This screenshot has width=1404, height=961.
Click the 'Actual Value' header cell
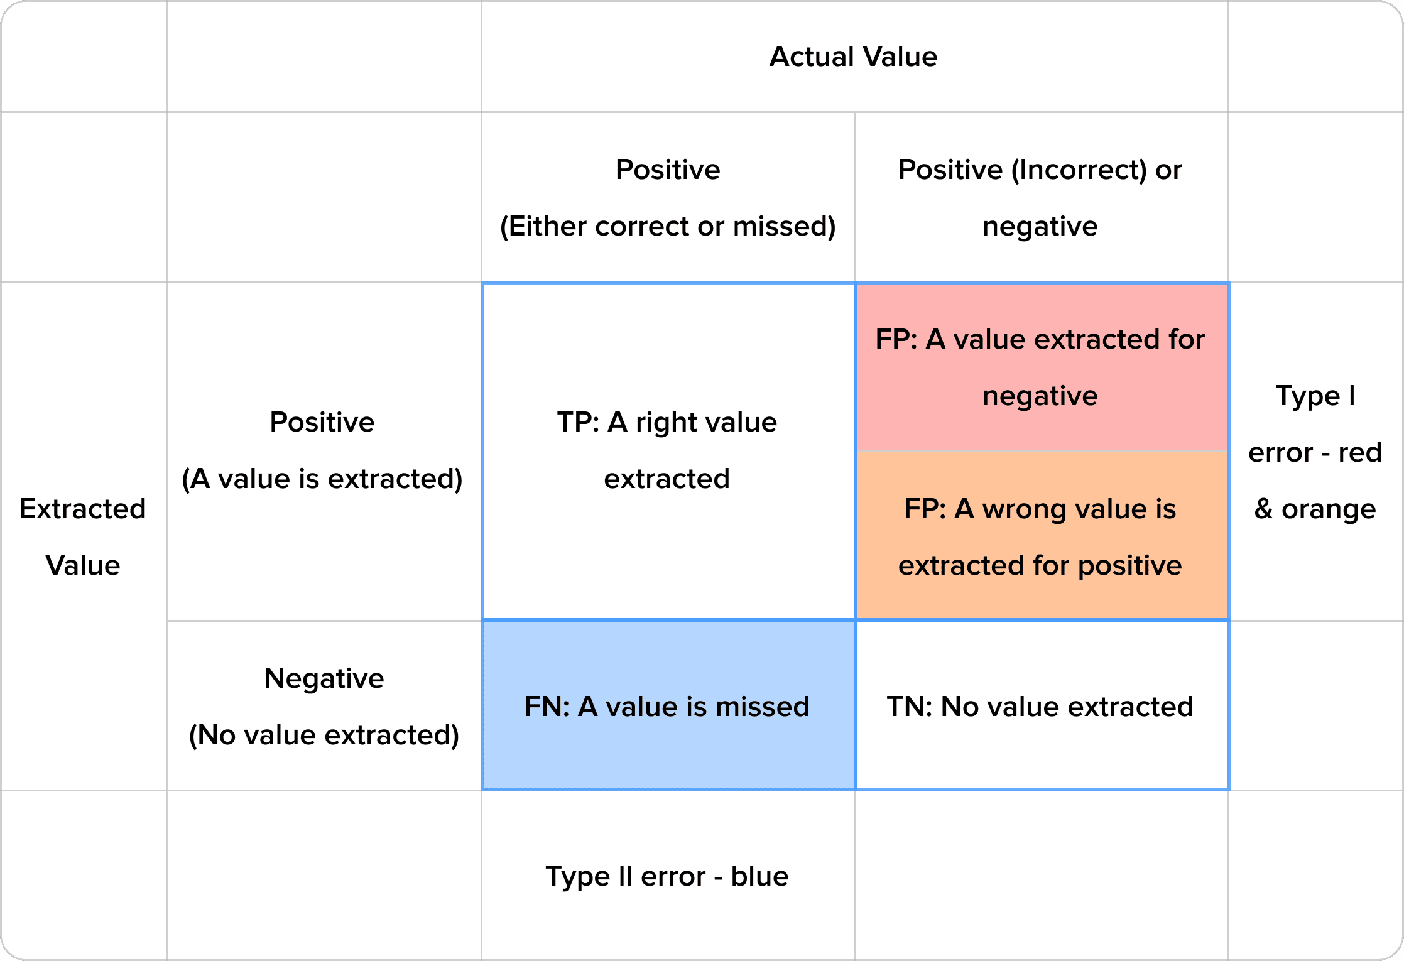(x=853, y=57)
